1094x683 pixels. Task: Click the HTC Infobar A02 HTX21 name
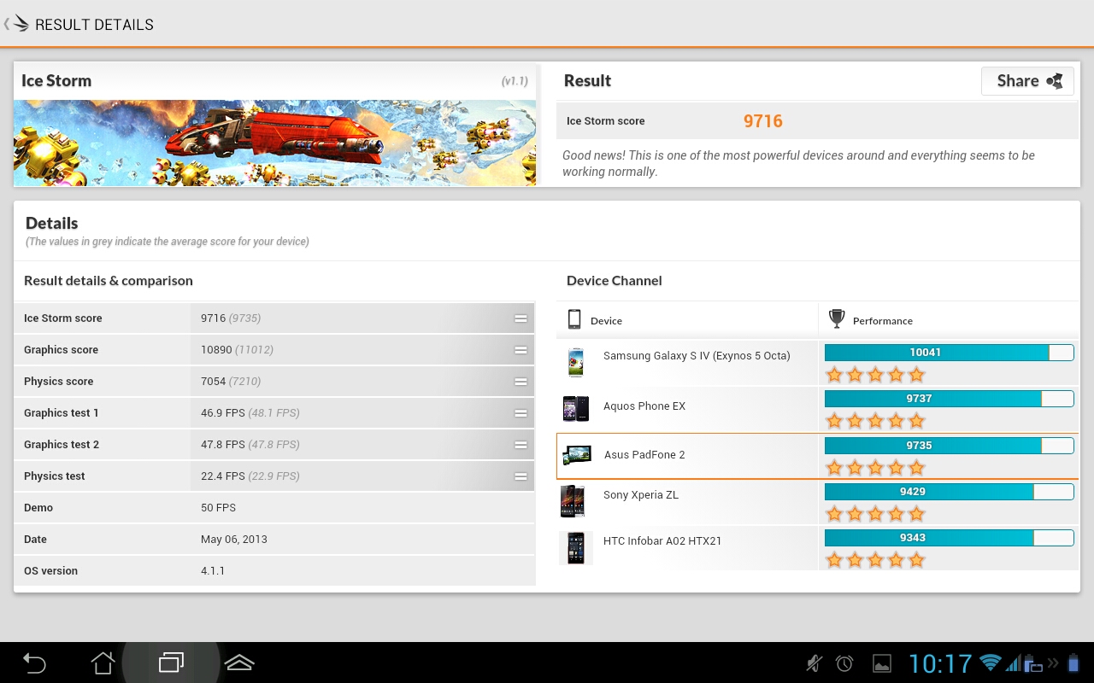click(662, 541)
